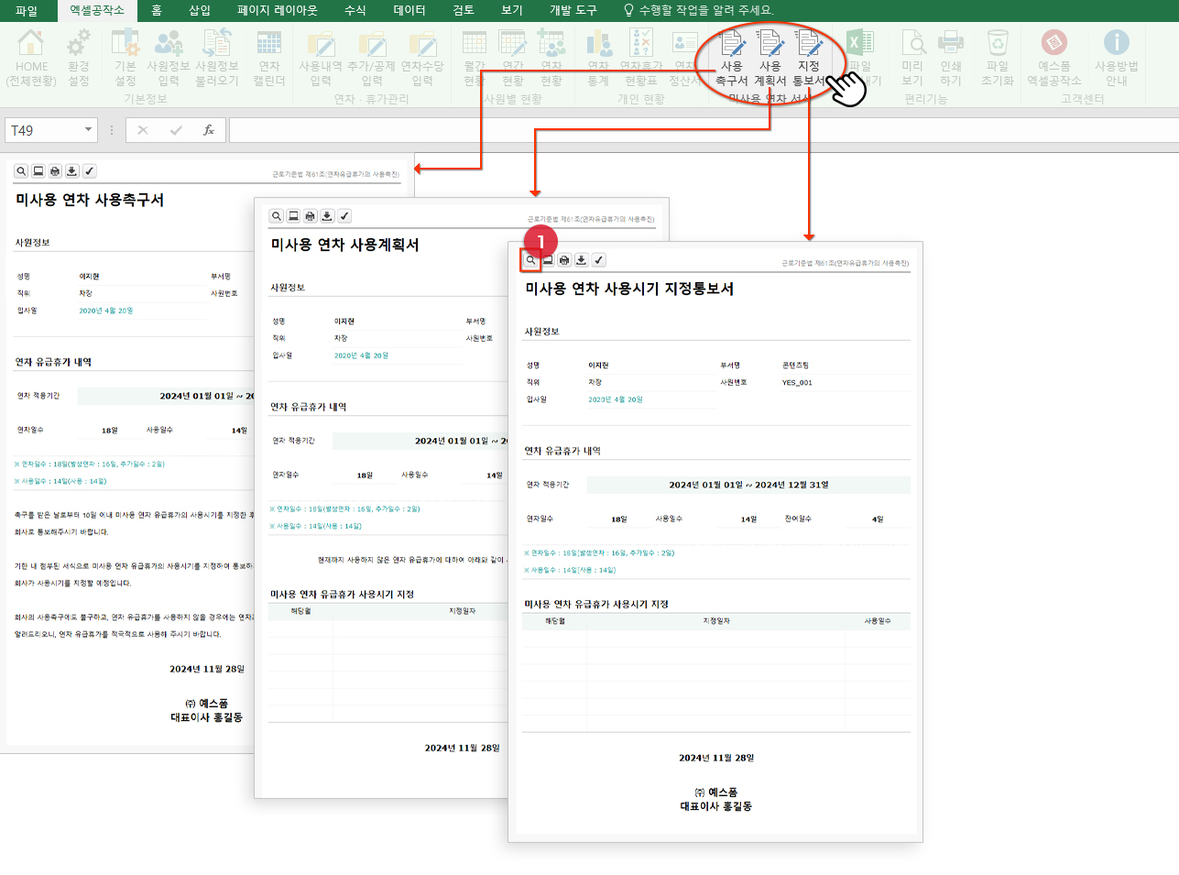Click period 2024년 01월 01일 ~ 2024년 12월 31일
Image resolution: width=1179 pixels, height=875 pixels.
(x=748, y=485)
